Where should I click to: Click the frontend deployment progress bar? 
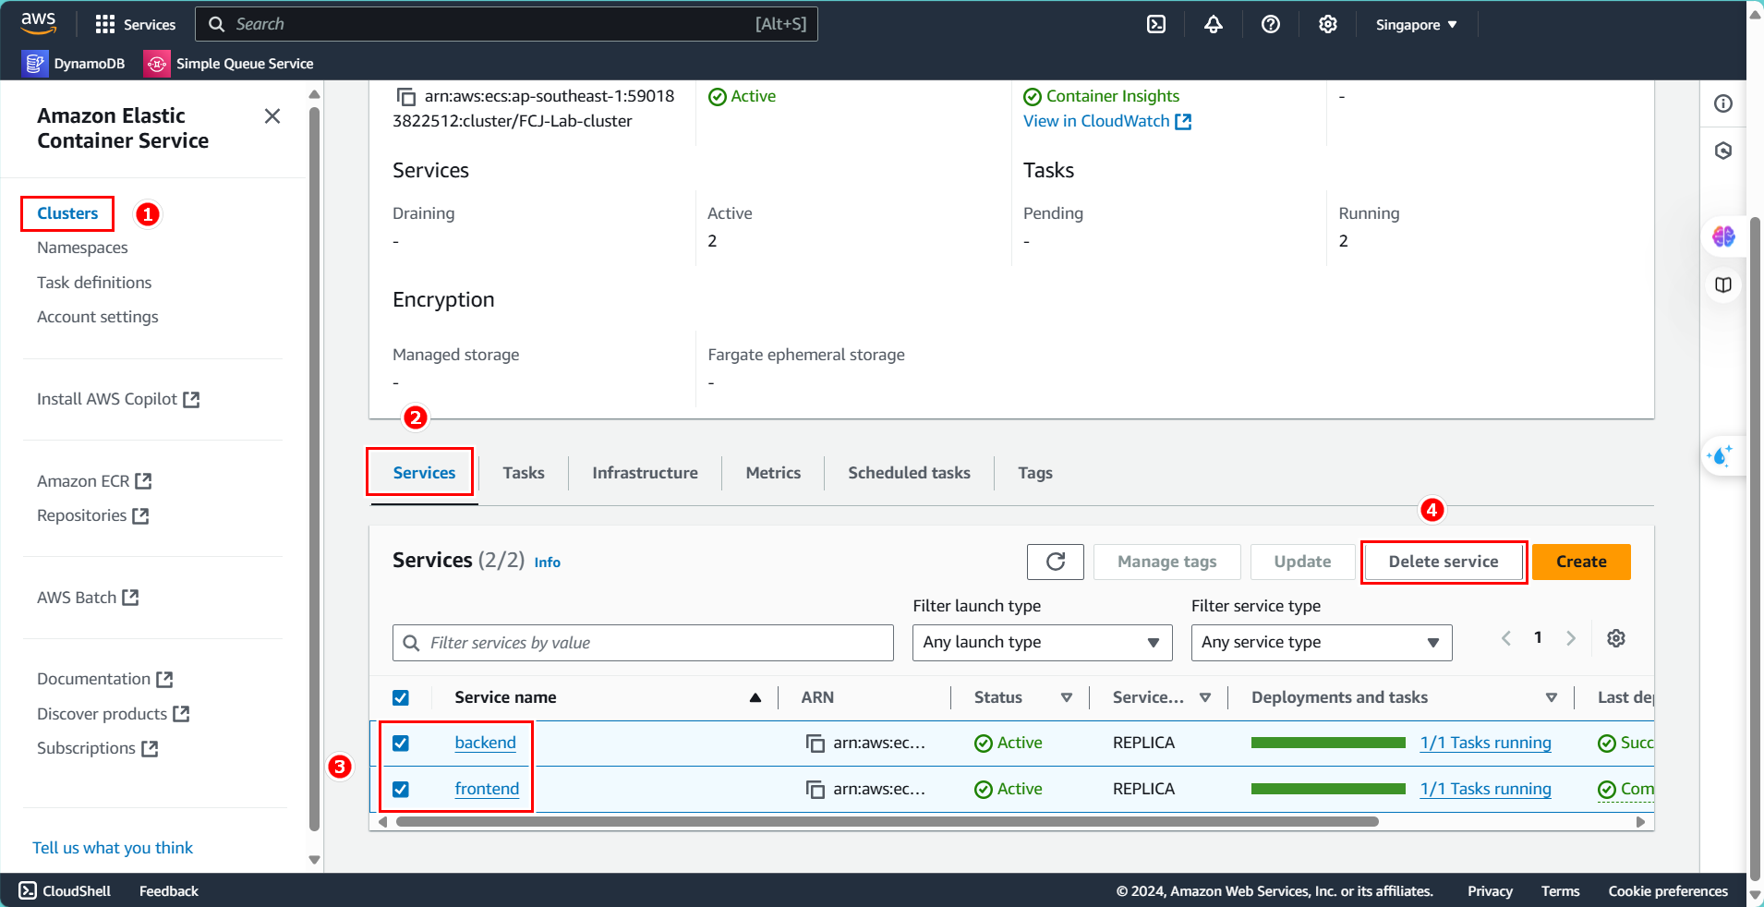[1328, 789]
